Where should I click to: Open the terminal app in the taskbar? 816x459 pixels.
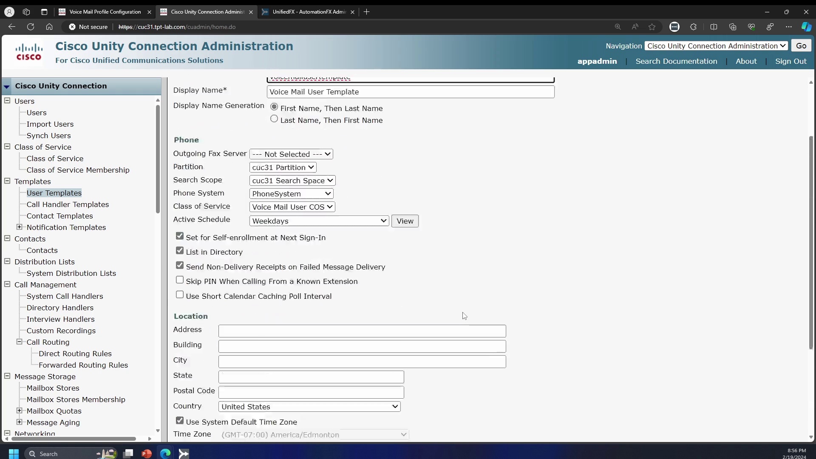coord(184,453)
